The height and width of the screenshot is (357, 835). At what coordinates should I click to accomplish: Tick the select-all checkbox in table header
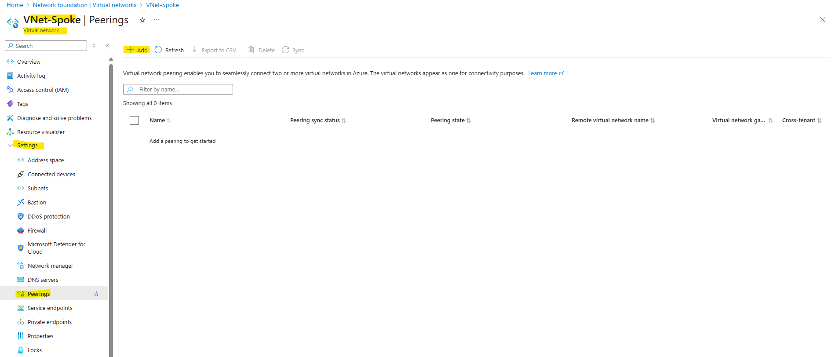tap(135, 120)
